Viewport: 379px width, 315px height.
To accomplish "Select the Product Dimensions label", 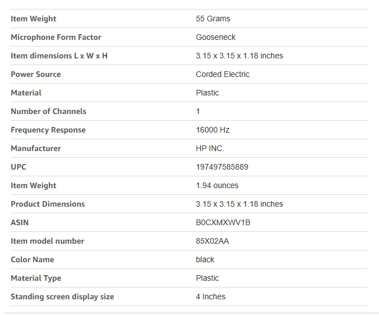I will pos(48,204).
